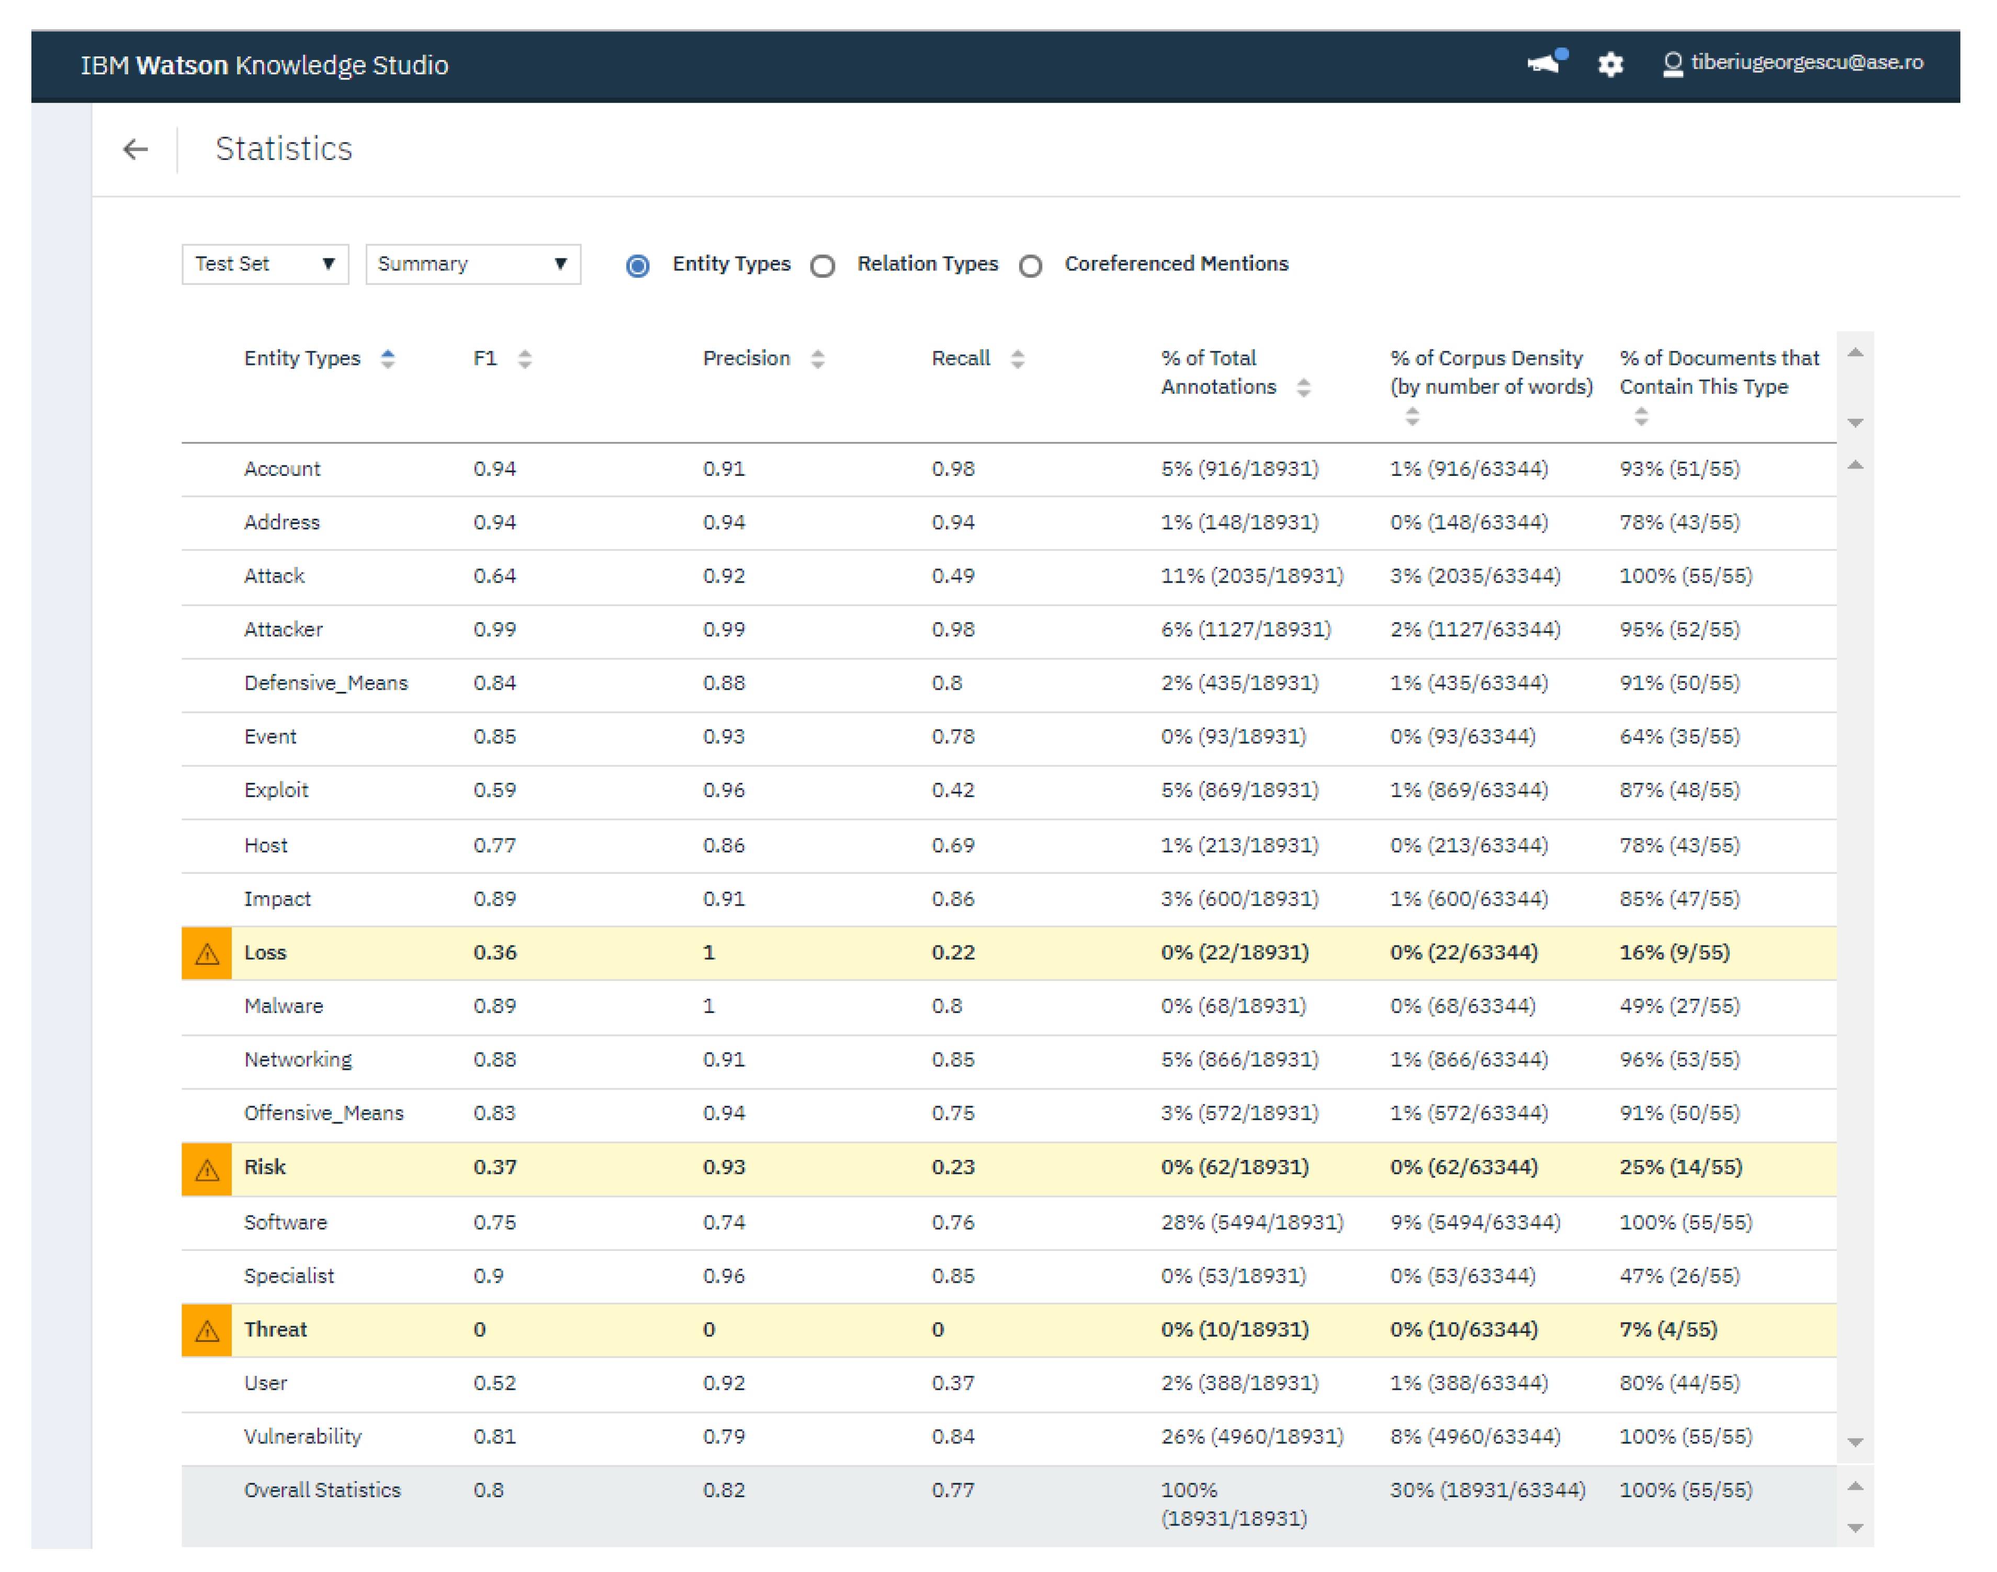
Task: Open the Test Set dropdown
Action: pyautogui.click(x=265, y=264)
